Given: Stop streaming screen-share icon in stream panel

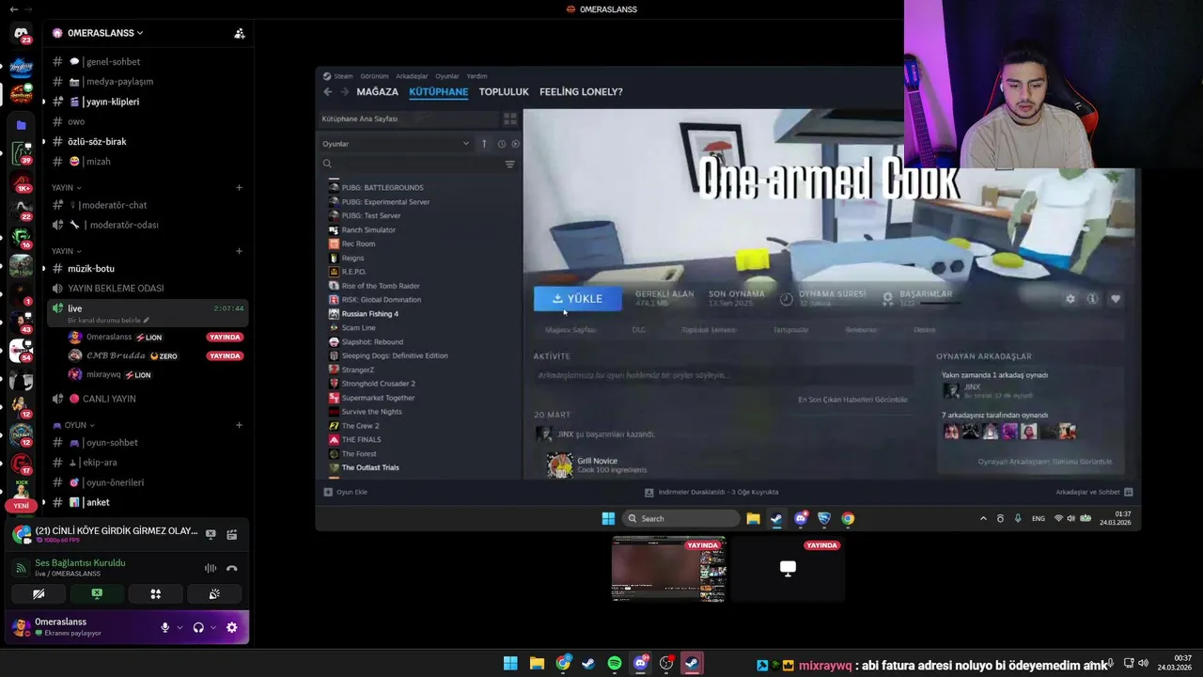Looking at the screenshot, I should tap(211, 534).
